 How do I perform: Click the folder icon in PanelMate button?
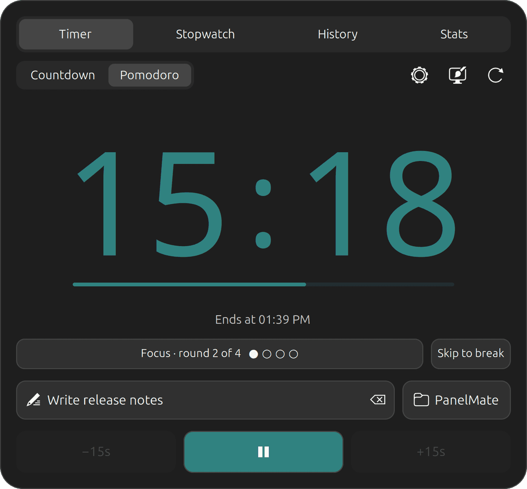421,399
